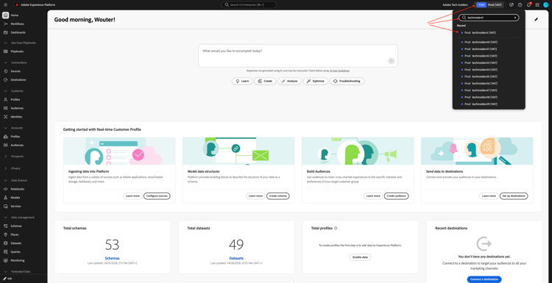
Task: Open the Datasets link under Total datasets
Action: [236, 258]
